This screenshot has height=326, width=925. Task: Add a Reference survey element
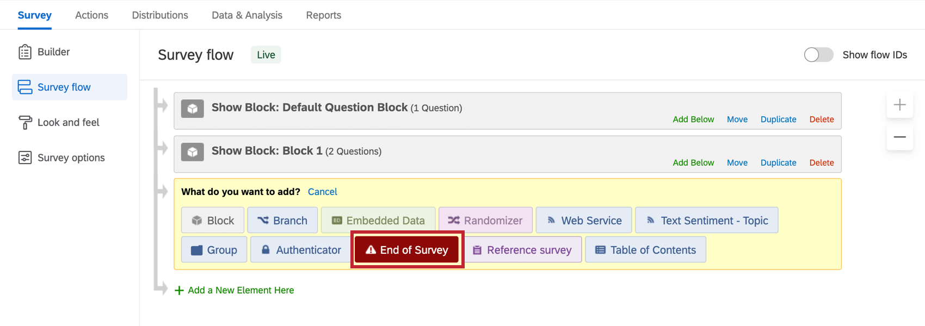(522, 249)
